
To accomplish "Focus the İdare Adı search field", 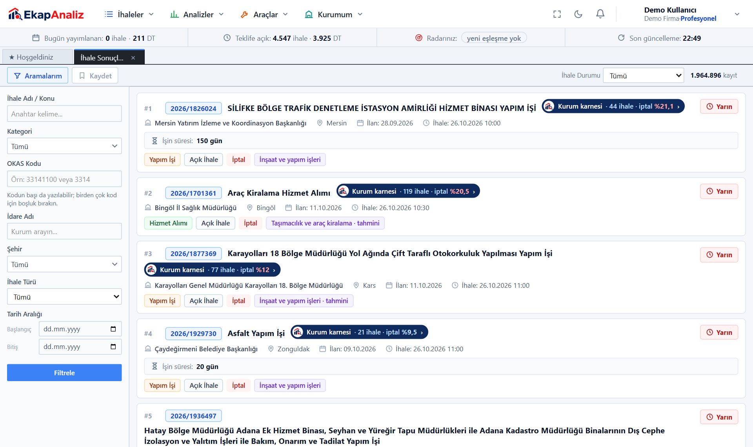I will pyautogui.click(x=64, y=231).
